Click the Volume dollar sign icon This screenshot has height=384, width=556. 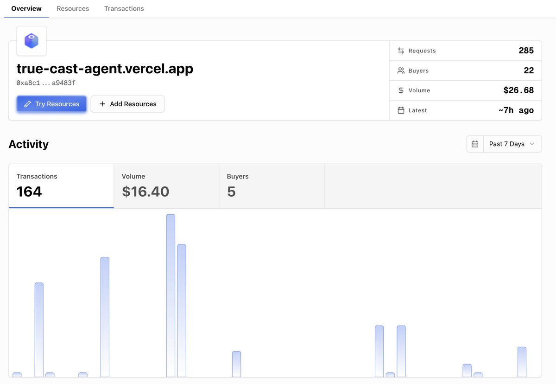click(x=401, y=90)
